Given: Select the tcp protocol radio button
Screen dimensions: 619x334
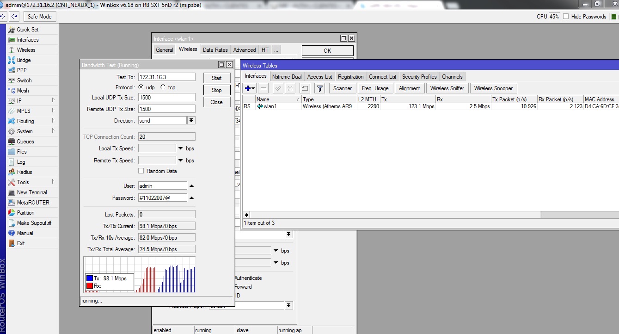Looking at the screenshot, I should tap(163, 87).
